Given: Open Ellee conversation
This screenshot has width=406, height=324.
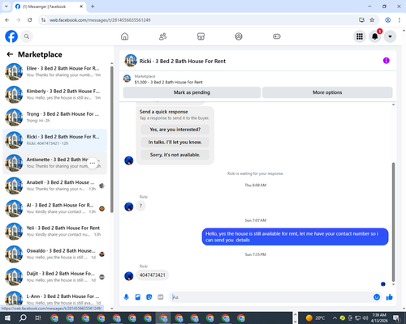Looking at the screenshot, I should (54, 71).
